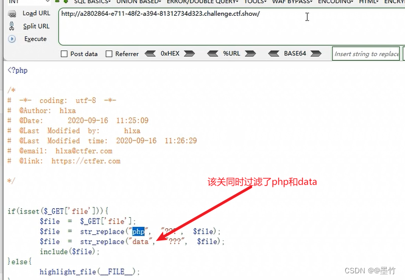
Task: Click the 0xHEX decode left arrow
Action: [x=150, y=54]
